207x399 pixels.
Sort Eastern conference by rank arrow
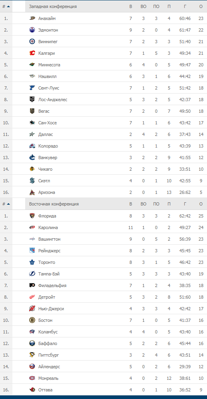[8, 204]
